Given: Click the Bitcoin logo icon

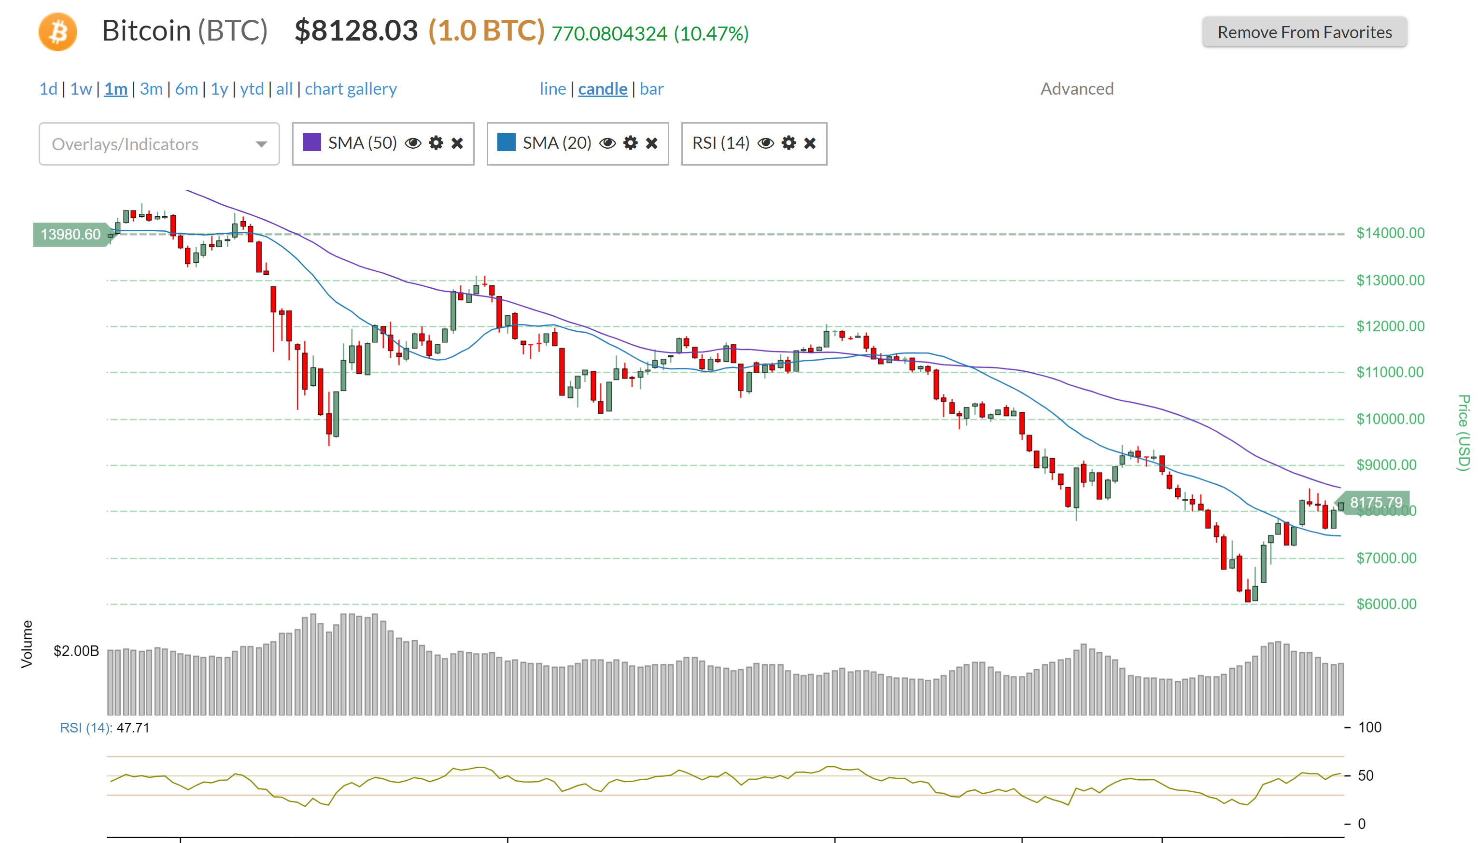Looking at the screenshot, I should pos(58,32).
